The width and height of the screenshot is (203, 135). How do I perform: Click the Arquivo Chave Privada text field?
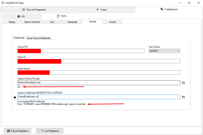(x=99, y=83)
